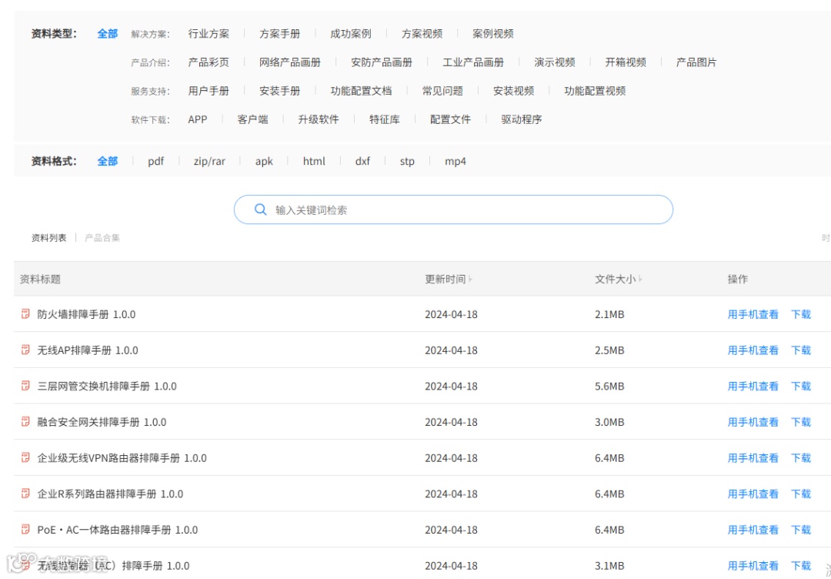Open 融合安全网关排障手册 1.0.0 title
831x579 pixels.
tap(102, 422)
